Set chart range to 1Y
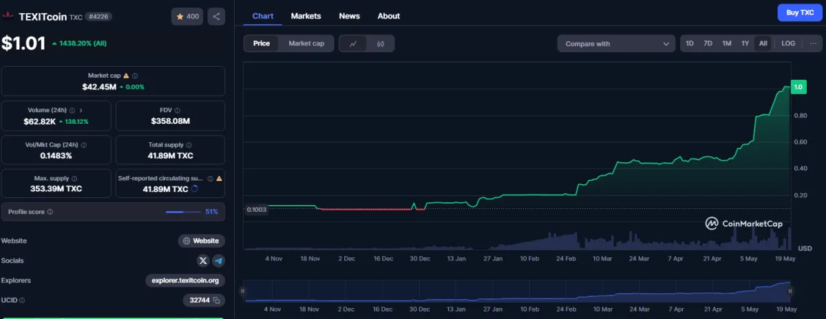826x319 pixels. [x=745, y=43]
